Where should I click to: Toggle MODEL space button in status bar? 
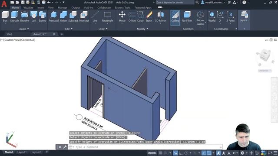pyautogui.click(x=152, y=153)
